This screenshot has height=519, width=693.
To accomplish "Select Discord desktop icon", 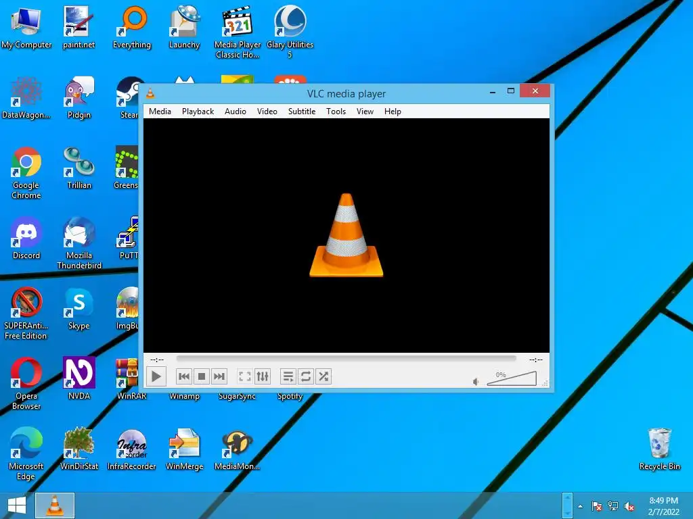I will [26, 239].
